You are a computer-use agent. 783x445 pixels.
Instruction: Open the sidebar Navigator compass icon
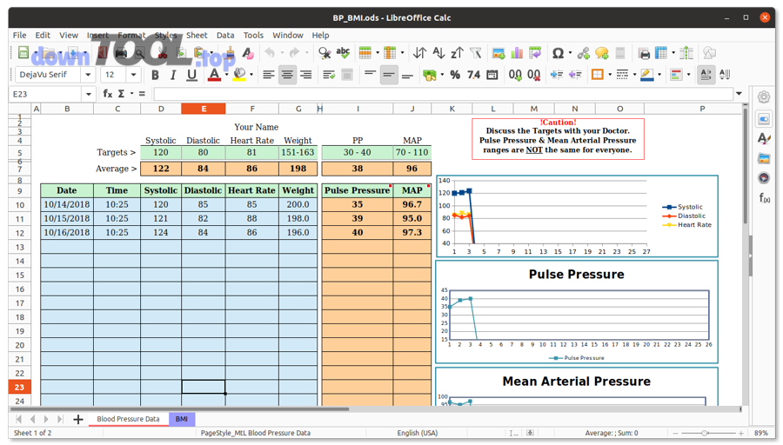pos(764,178)
